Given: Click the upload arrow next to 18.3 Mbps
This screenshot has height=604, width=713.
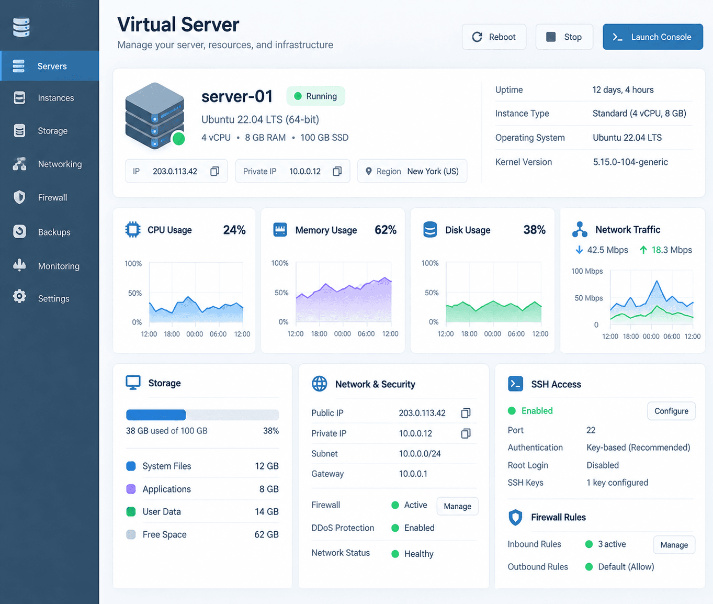Looking at the screenshot, I should tap(643, 250).
